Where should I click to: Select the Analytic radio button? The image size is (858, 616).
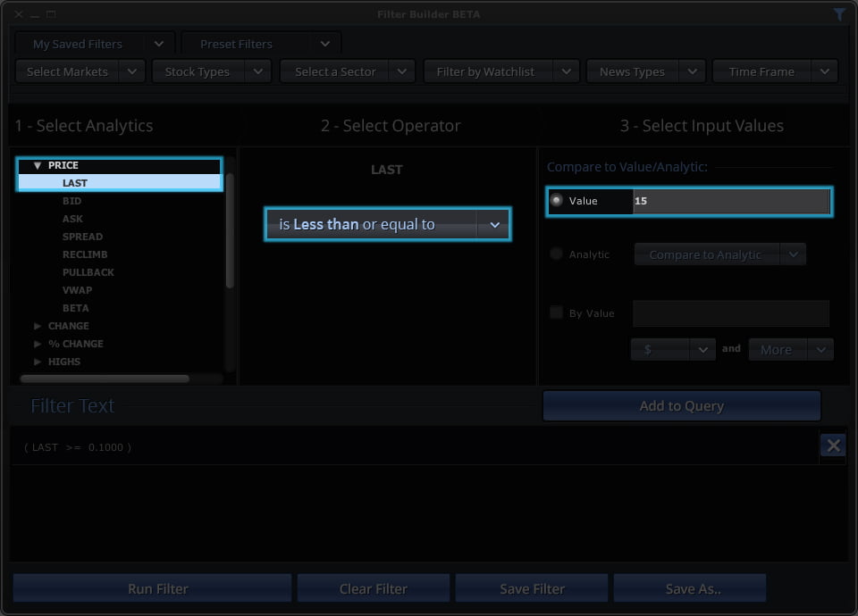[557, 254]
